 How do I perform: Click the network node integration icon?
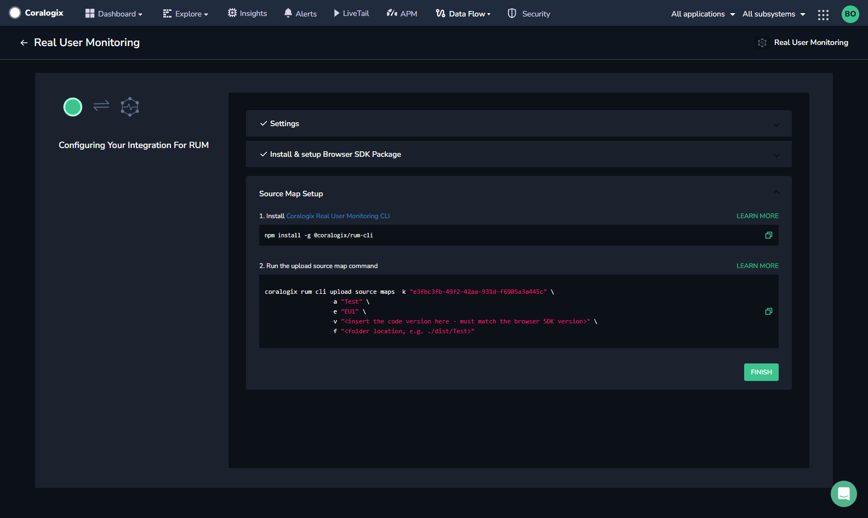click(130, 107)
